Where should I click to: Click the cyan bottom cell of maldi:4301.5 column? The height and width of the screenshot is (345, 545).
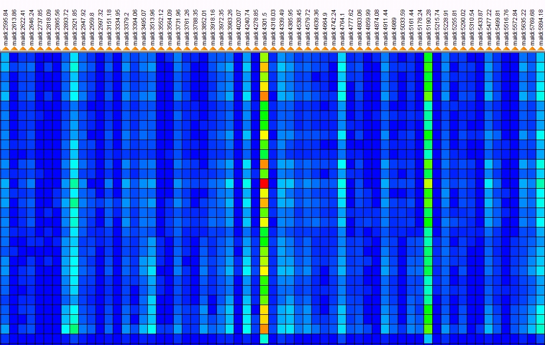[x=264, y=339]
